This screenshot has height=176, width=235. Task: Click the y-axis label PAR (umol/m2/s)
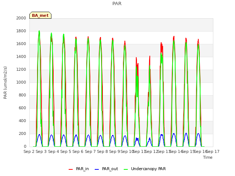[5, 82]
